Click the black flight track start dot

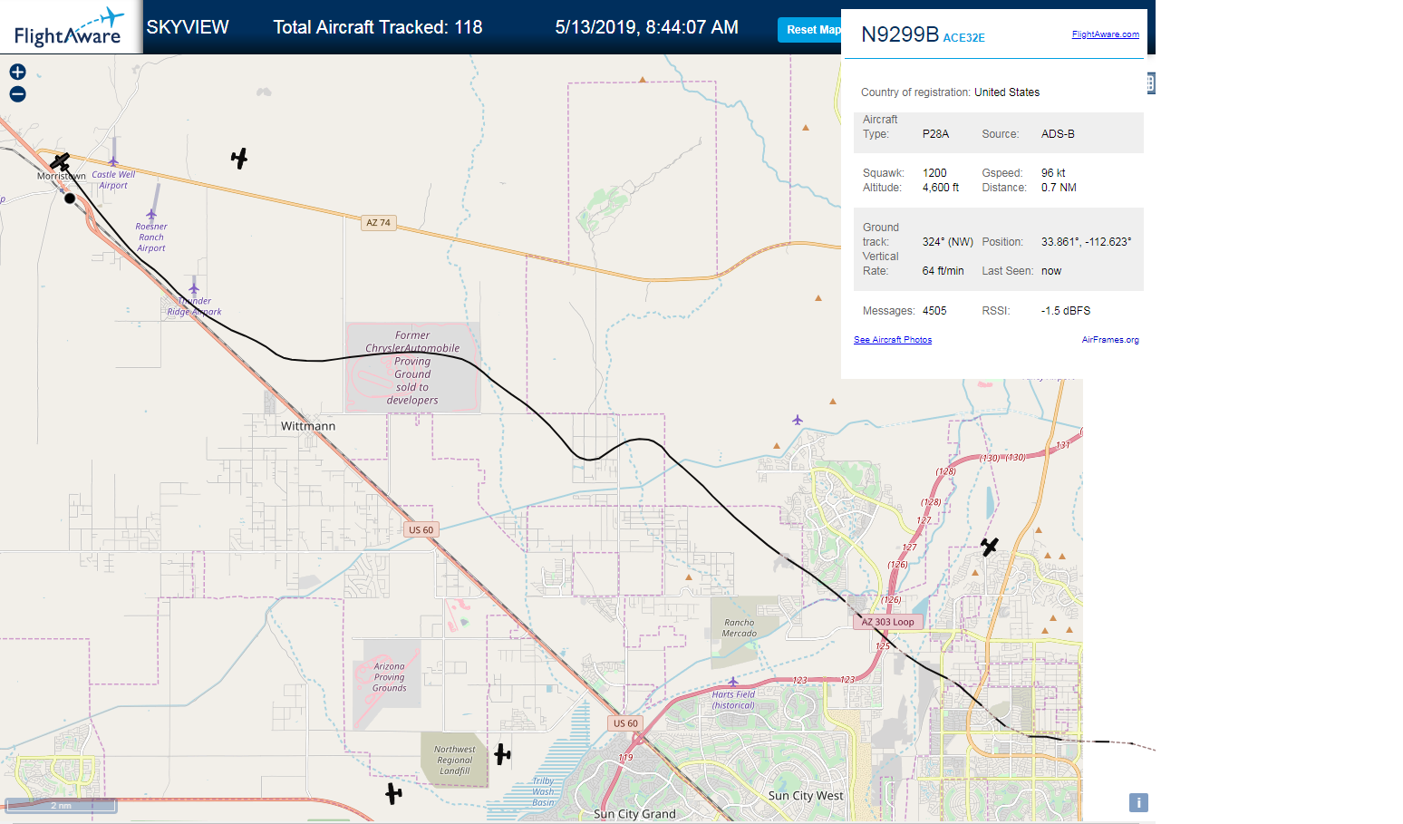(x=70, y=198)
